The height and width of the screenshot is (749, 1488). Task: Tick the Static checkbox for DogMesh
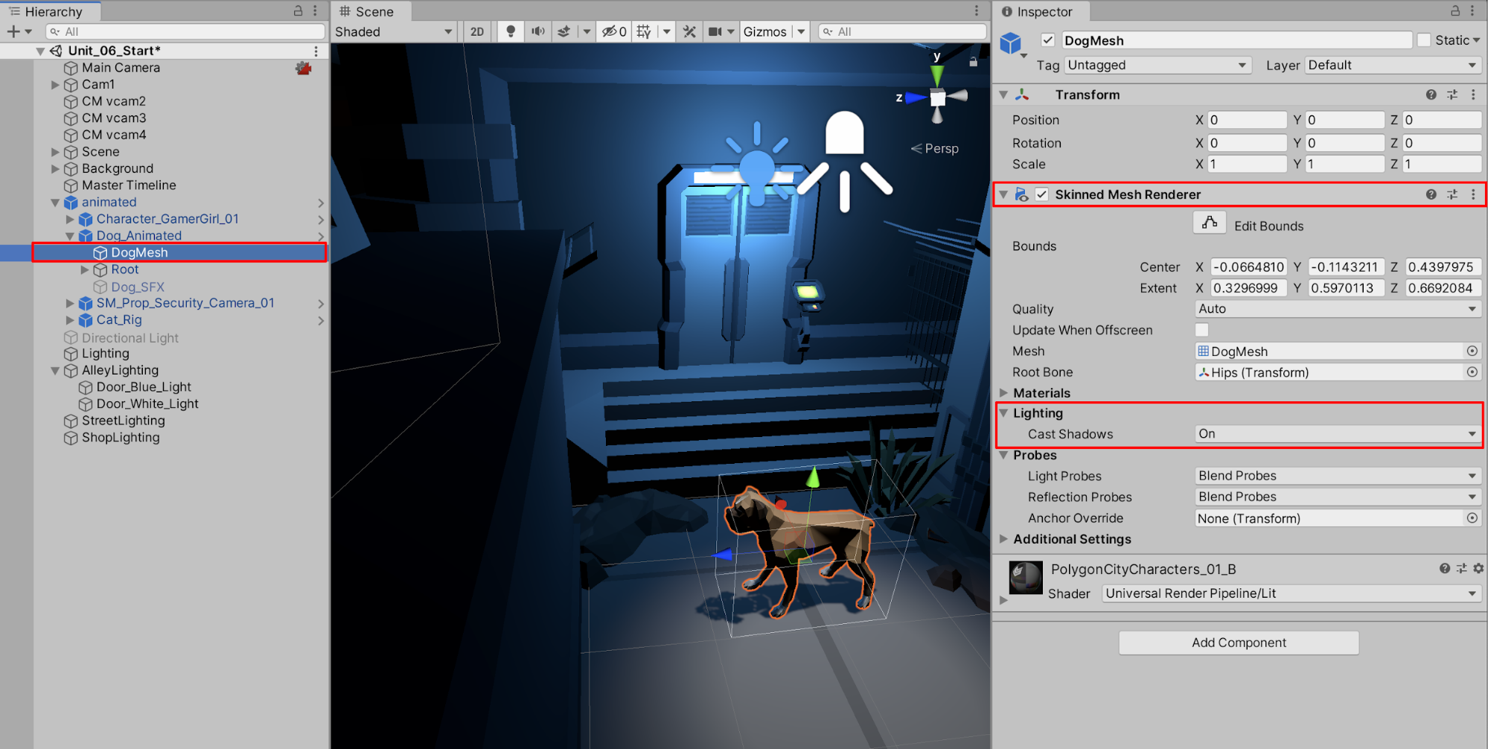pyautogui.click(x=1424, y=40)
